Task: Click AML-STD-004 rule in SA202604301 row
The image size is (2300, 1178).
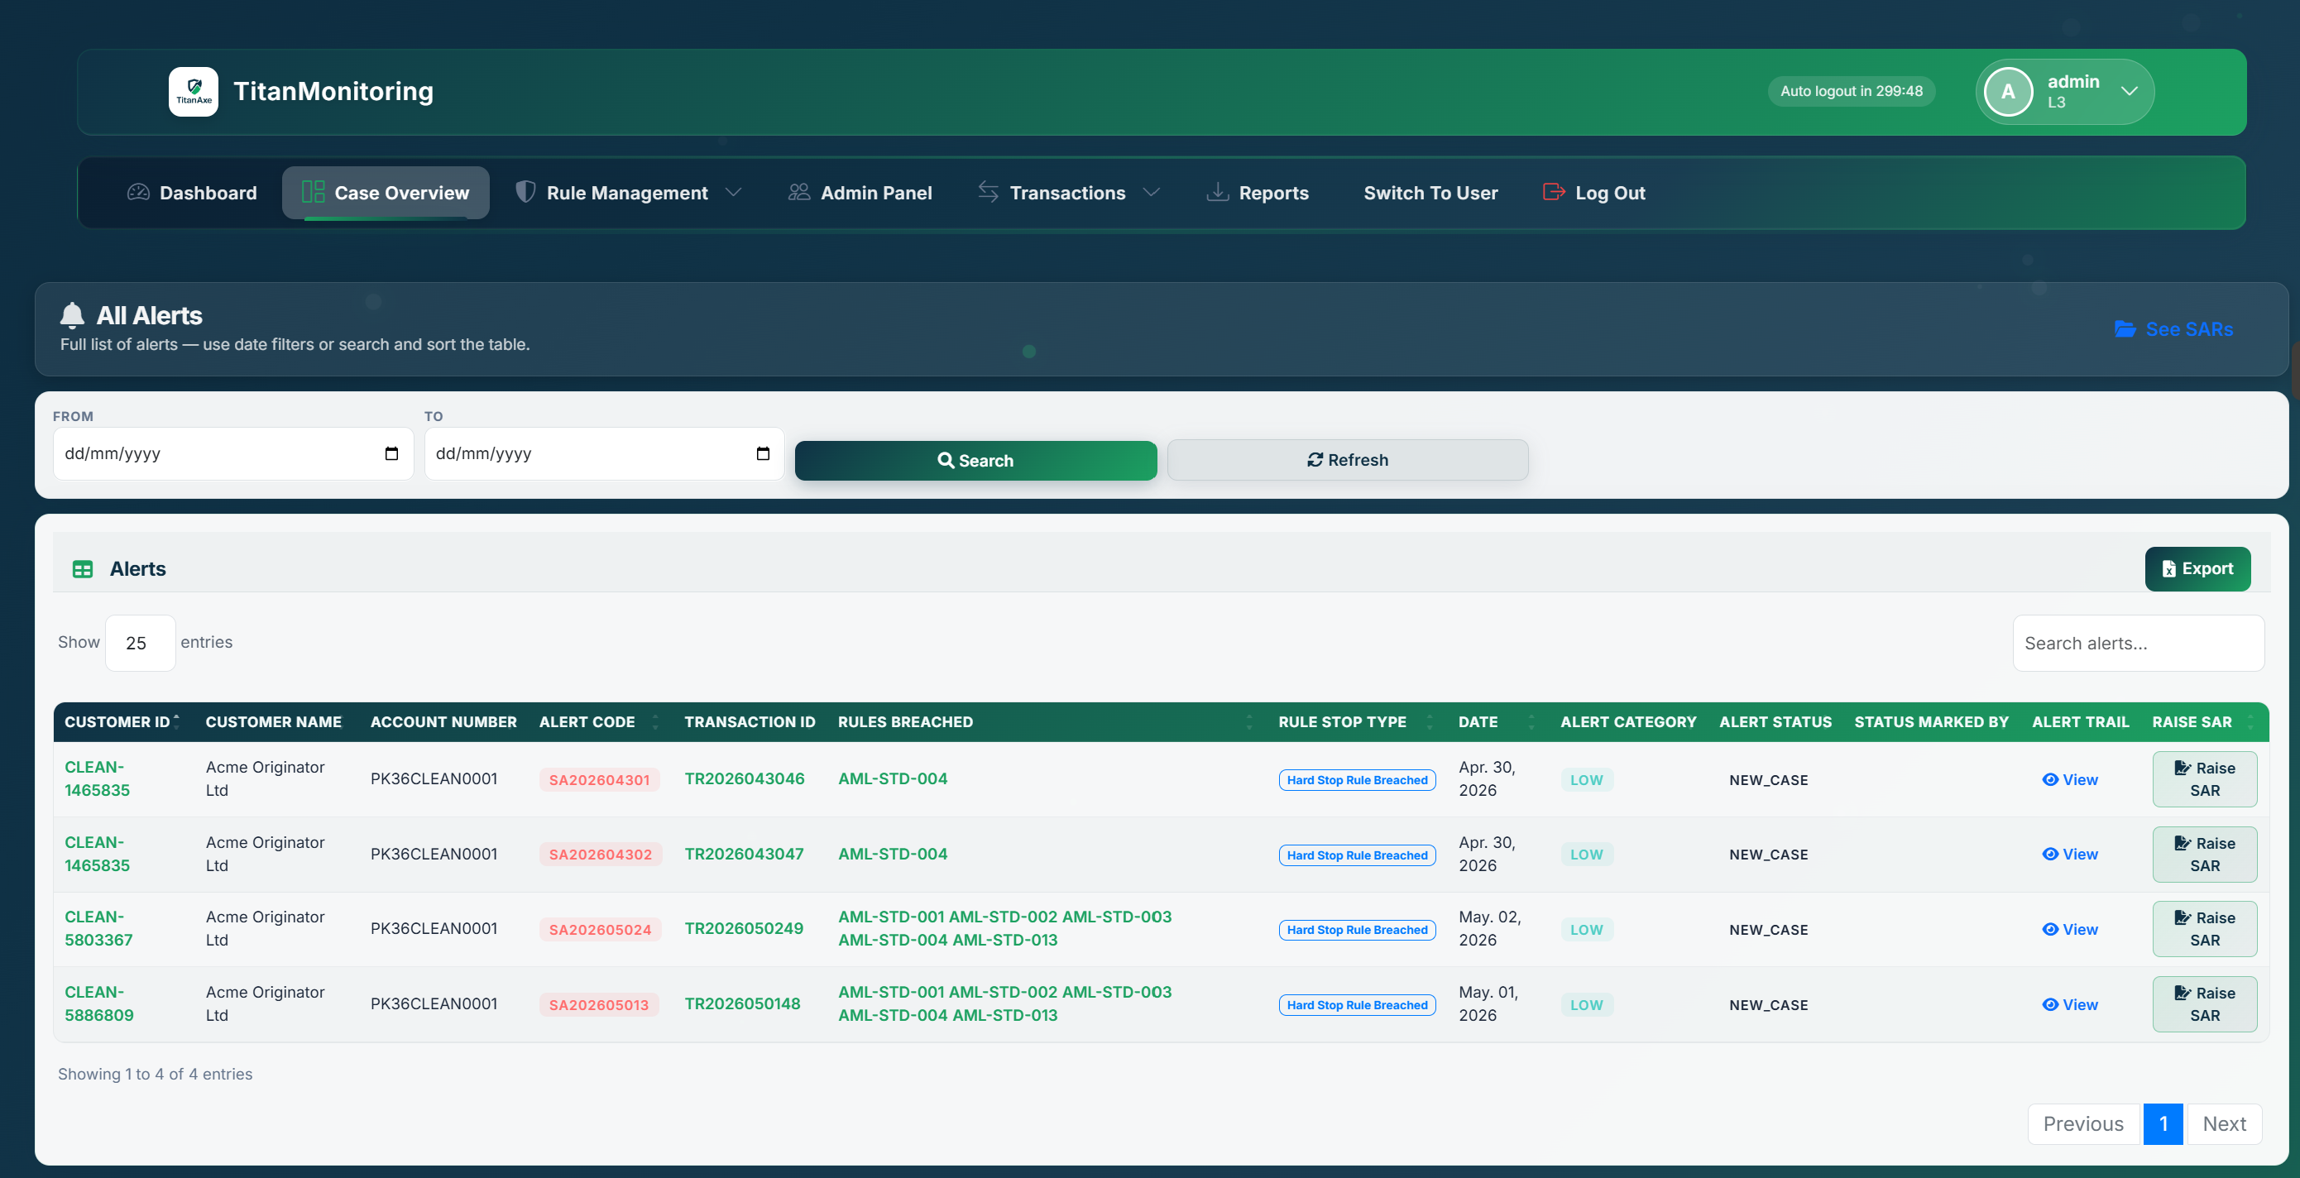Action: [x=893, y=778]
